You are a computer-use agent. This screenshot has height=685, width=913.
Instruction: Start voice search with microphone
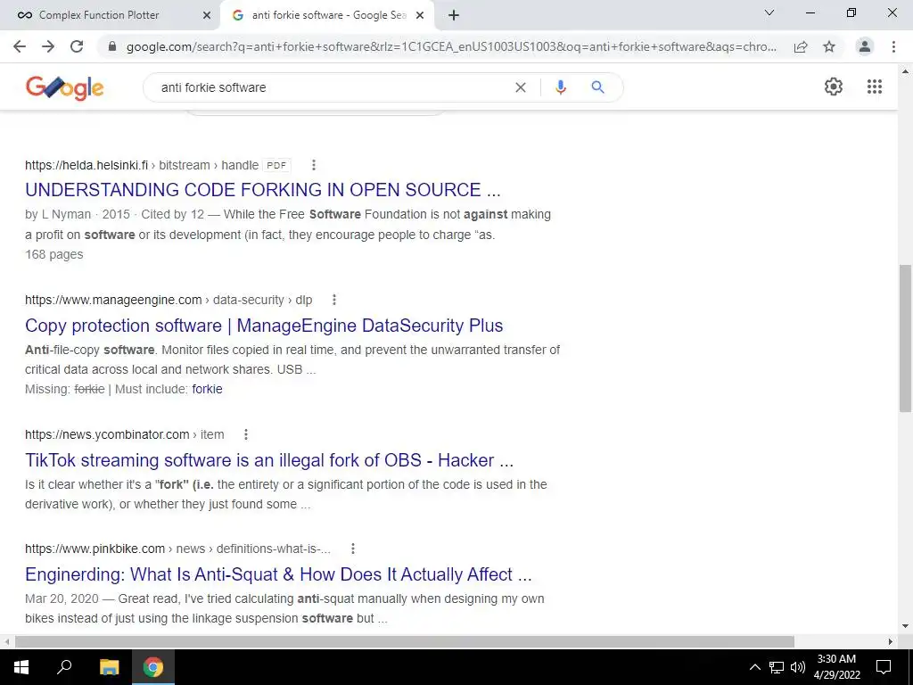(x=560, y=87)
